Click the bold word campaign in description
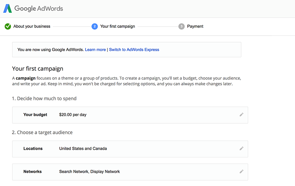Image resolution: width=295 pixels, height=186 pixels. pyautogui.click(x=25, y=78)
